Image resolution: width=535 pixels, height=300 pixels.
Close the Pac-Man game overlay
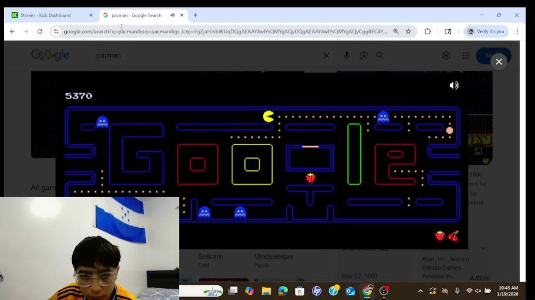(499, 62)
